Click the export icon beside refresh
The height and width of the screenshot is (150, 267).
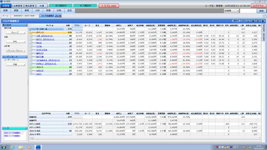[x=248, y=21]
